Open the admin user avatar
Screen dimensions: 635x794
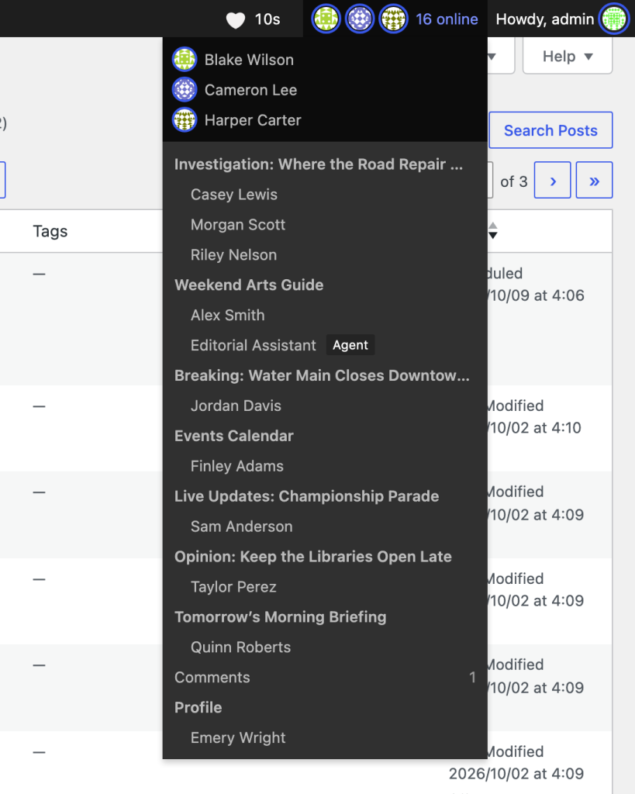[x=614, y=19]
